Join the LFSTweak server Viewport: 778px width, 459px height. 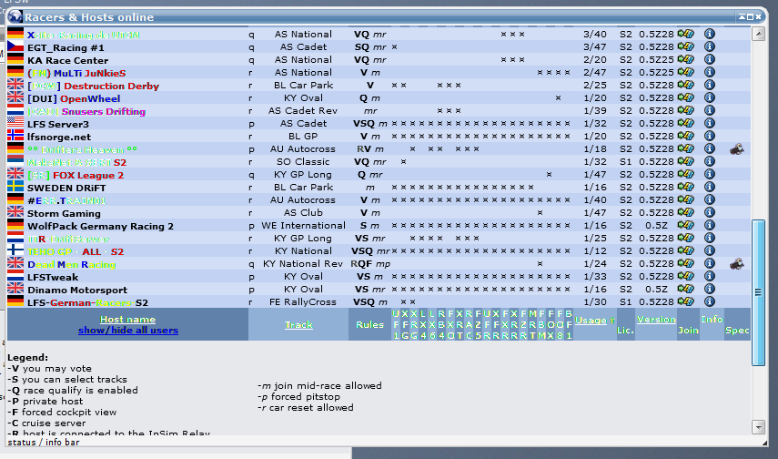686,277
